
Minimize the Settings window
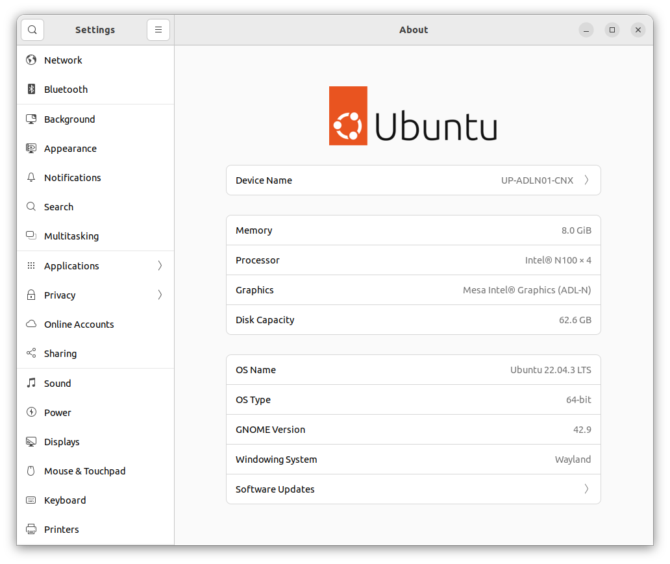(586, 30)
